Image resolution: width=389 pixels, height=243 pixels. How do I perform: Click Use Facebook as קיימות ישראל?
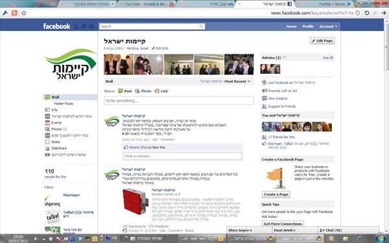[x=292, y=82]
